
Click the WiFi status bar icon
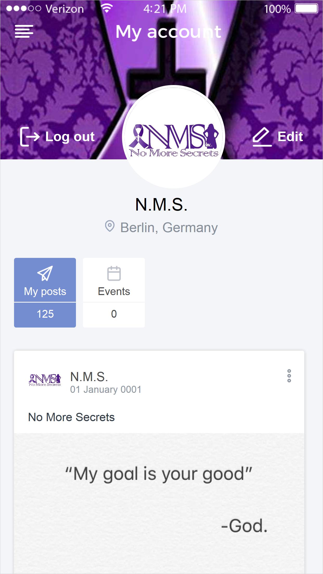click(x=106, y=9)
